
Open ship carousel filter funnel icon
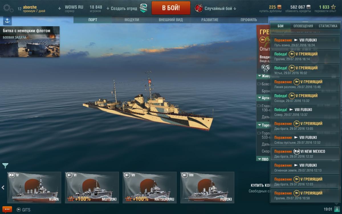coord(5,166)
